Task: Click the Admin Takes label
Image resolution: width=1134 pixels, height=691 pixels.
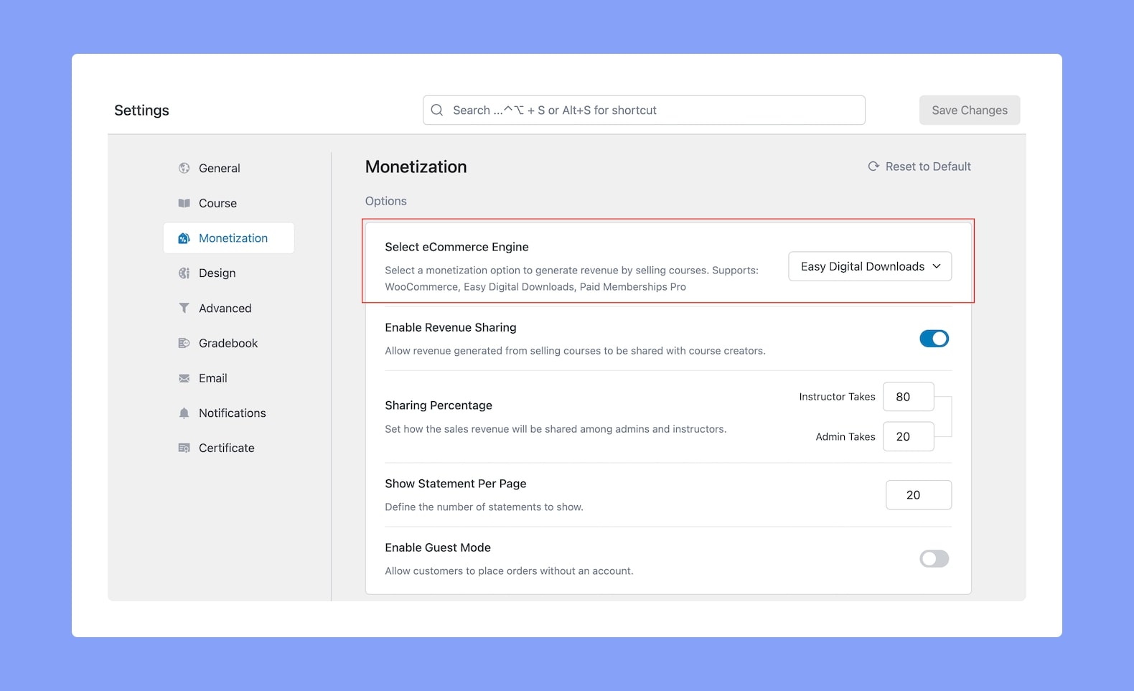Action: coord(845,437)
